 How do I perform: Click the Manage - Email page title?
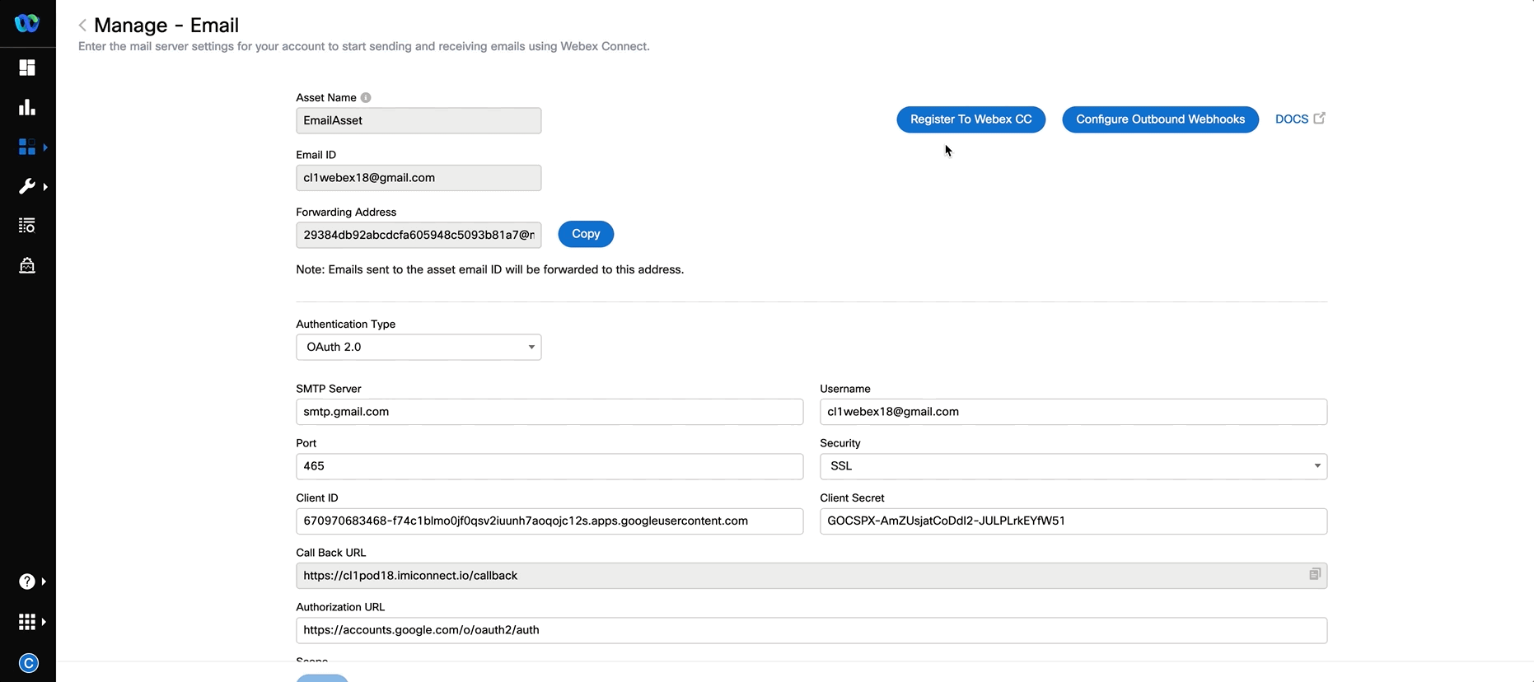(166, 26)
